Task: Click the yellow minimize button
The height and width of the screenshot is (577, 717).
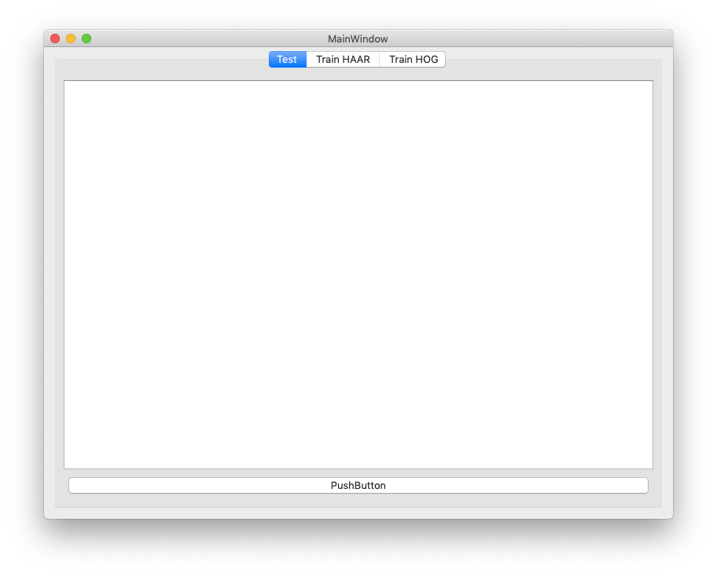Action: pyautogui.click(x=70, y=38)
